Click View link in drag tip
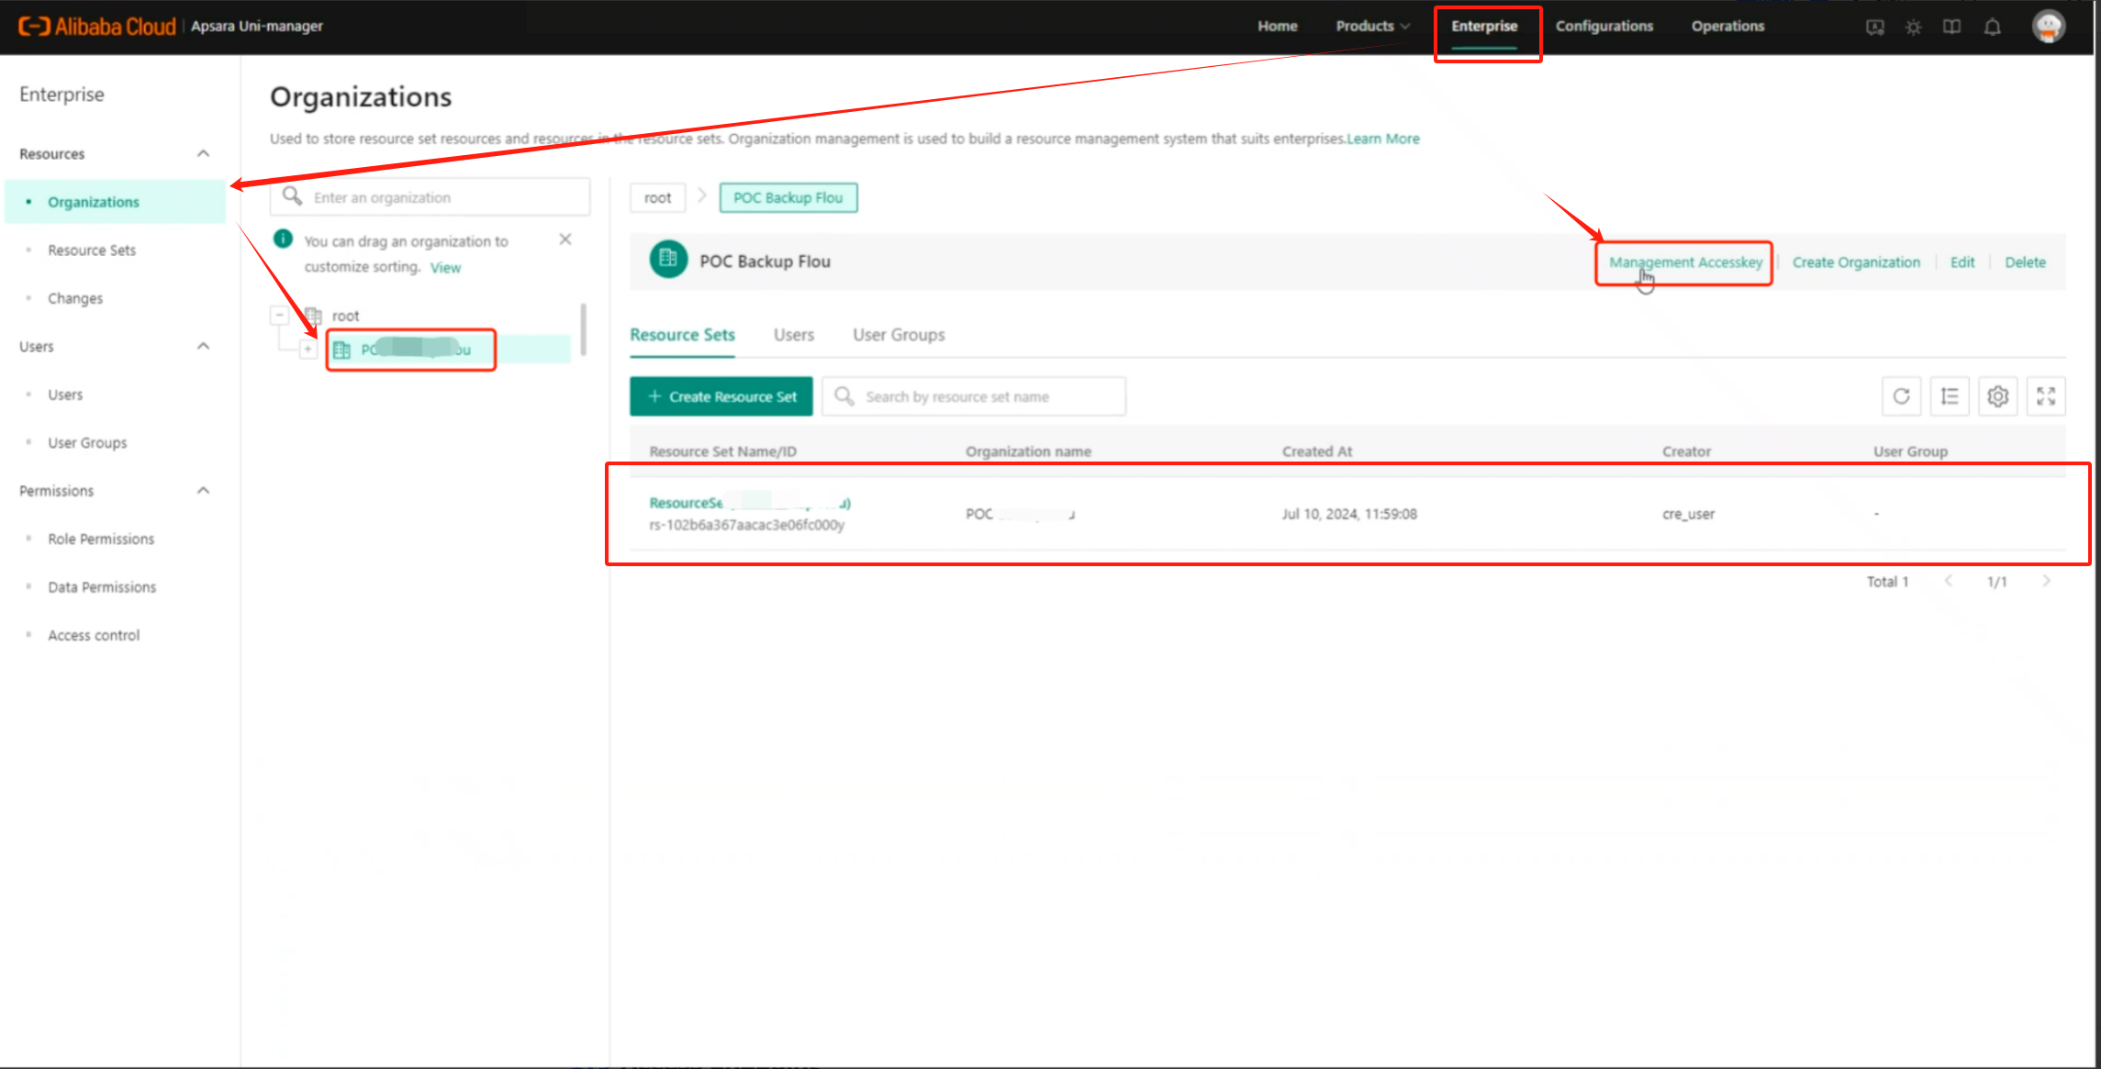 tap(445, 268)
